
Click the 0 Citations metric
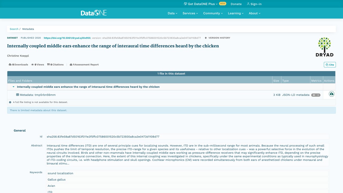[55, 65]
